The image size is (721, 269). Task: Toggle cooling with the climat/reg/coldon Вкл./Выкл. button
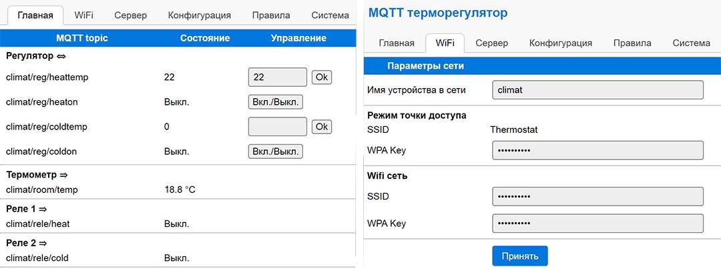click(276, 152)
